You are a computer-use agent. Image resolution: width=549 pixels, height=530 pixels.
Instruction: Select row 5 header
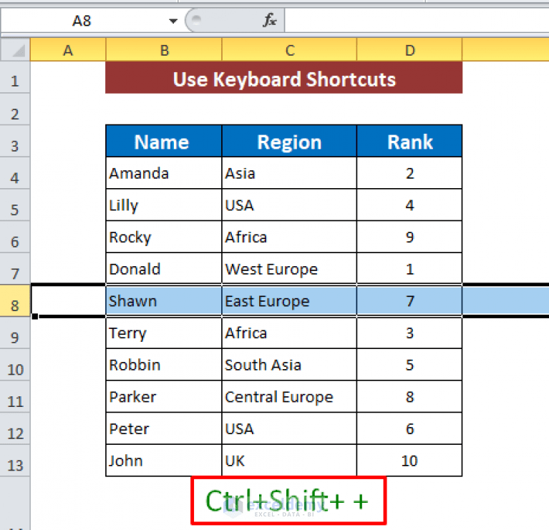(x=15, y=205)
